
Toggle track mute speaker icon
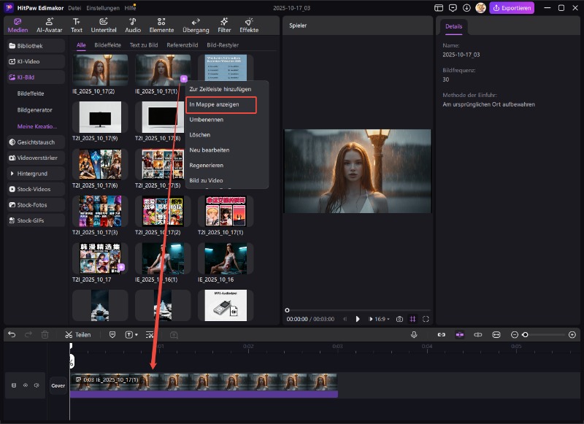36,385
